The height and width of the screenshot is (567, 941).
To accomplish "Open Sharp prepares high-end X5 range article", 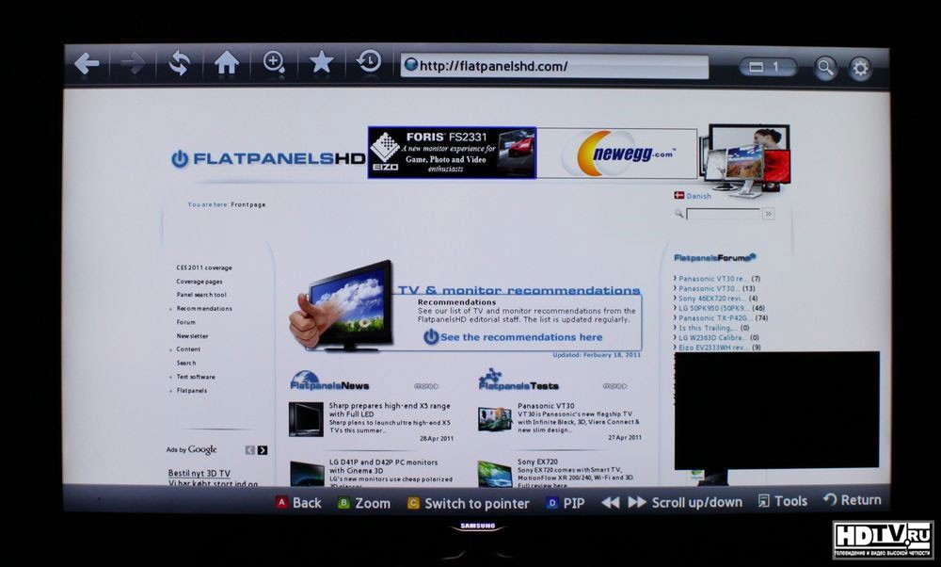I will [x=390, y=410].
